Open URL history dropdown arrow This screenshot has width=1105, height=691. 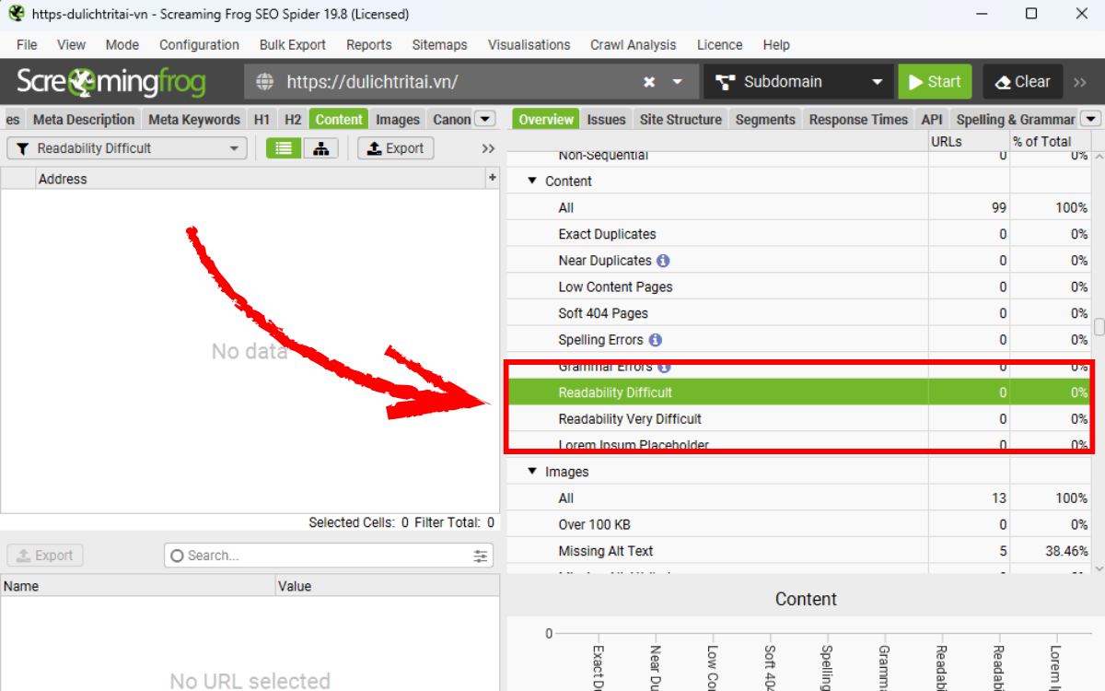[678, 82]
